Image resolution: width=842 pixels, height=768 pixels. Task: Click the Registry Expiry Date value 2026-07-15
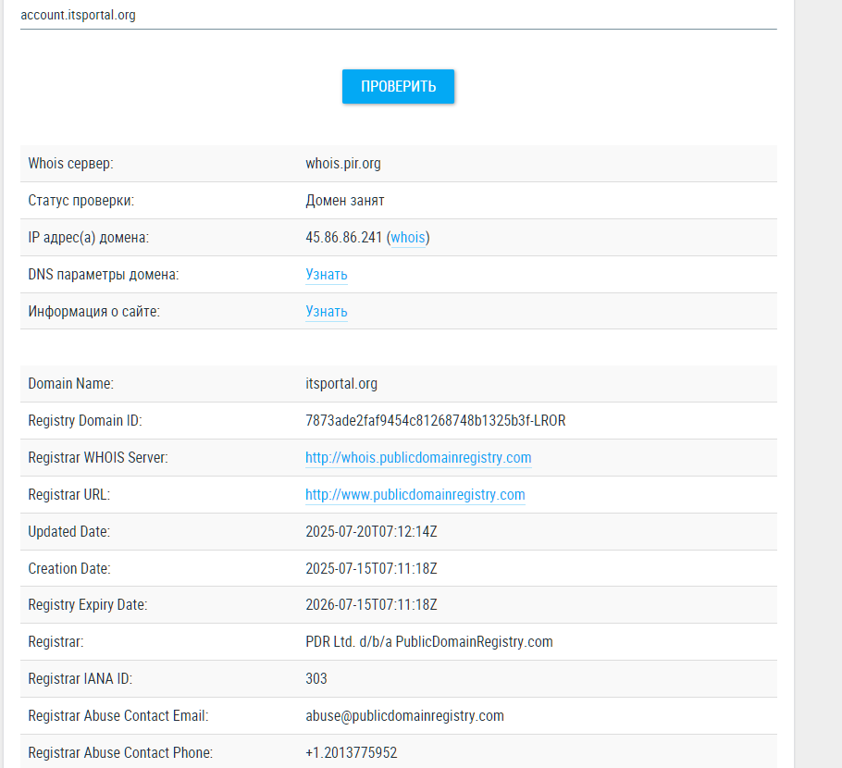(371, 605)
